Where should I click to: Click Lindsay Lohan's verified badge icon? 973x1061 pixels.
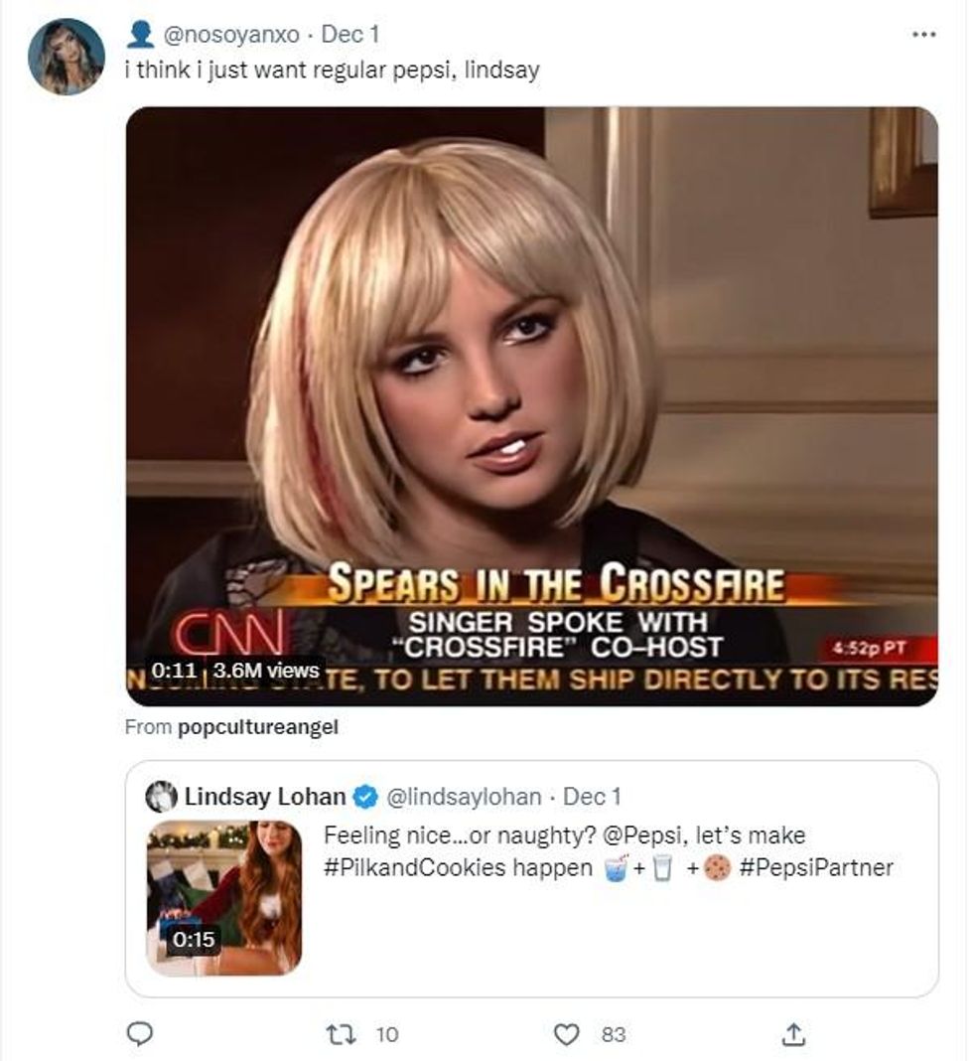pyautogui.click(x=366, y=796)
